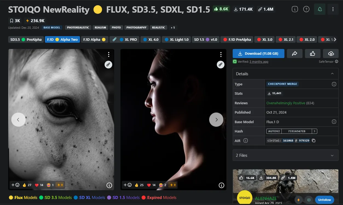Go to next image in carousel
Image resolution: width=343 pixels, height=205 pixels.
point(216,120)
